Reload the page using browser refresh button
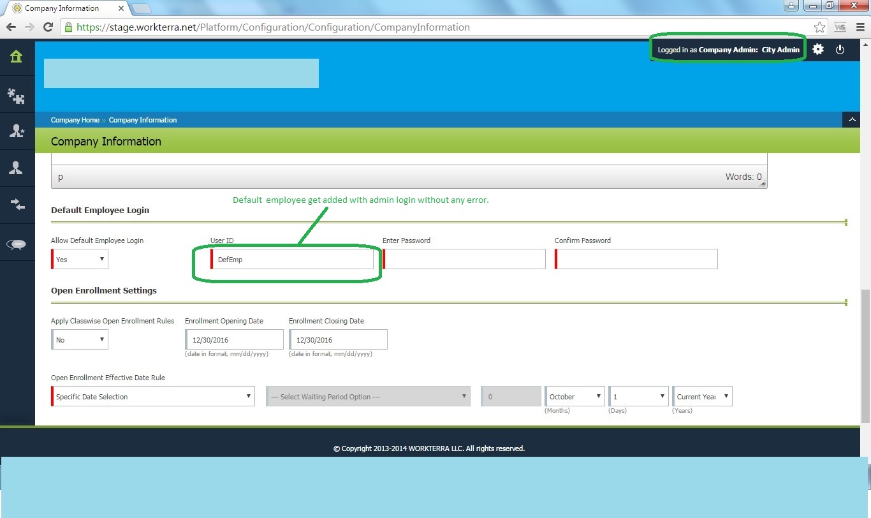This screenshot has height=518, width=871. (x=48, y=27)
